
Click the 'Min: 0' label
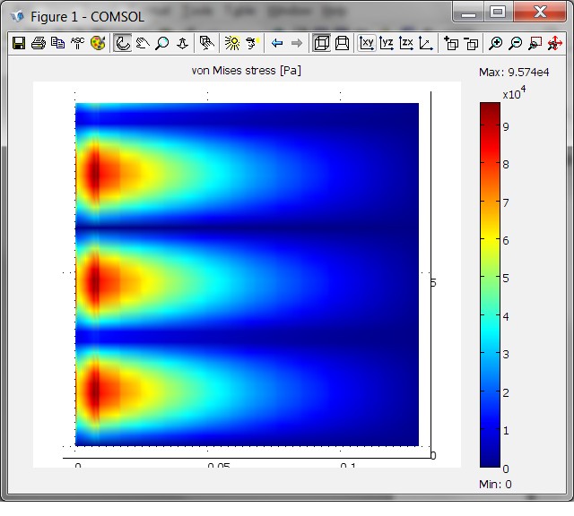click(495, 484)
